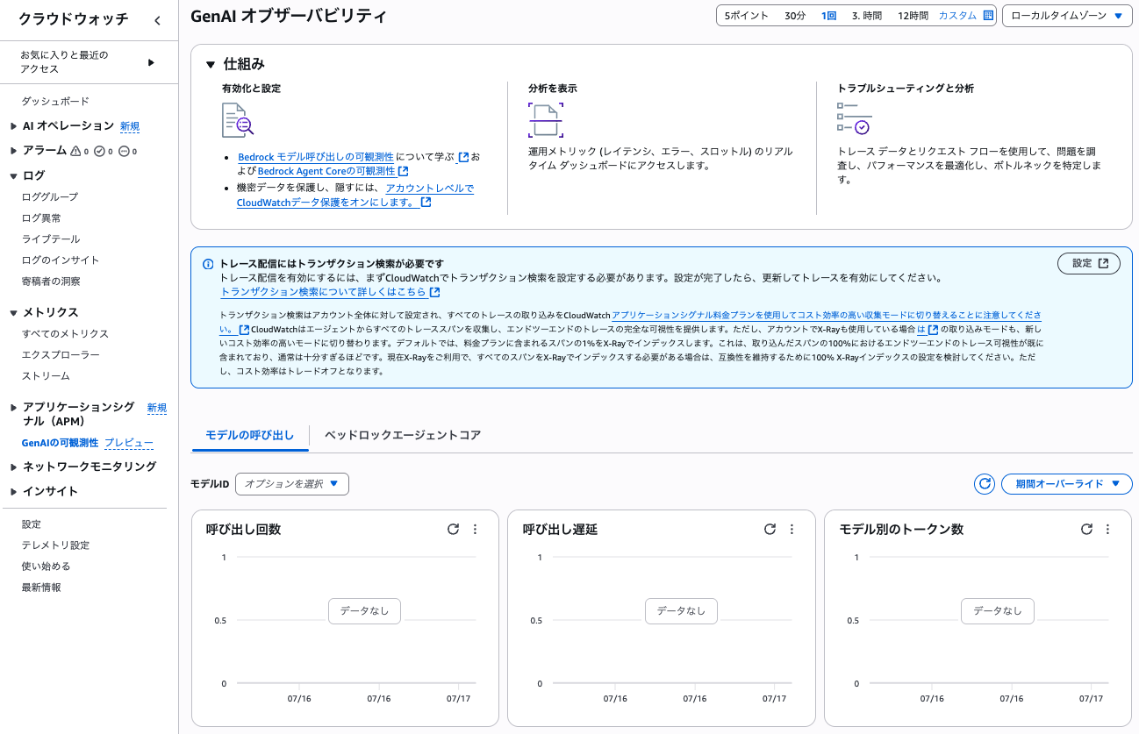
Task: Open Bedrock モデル呼び出しの可観測性 link
Action: click(316, 157)
